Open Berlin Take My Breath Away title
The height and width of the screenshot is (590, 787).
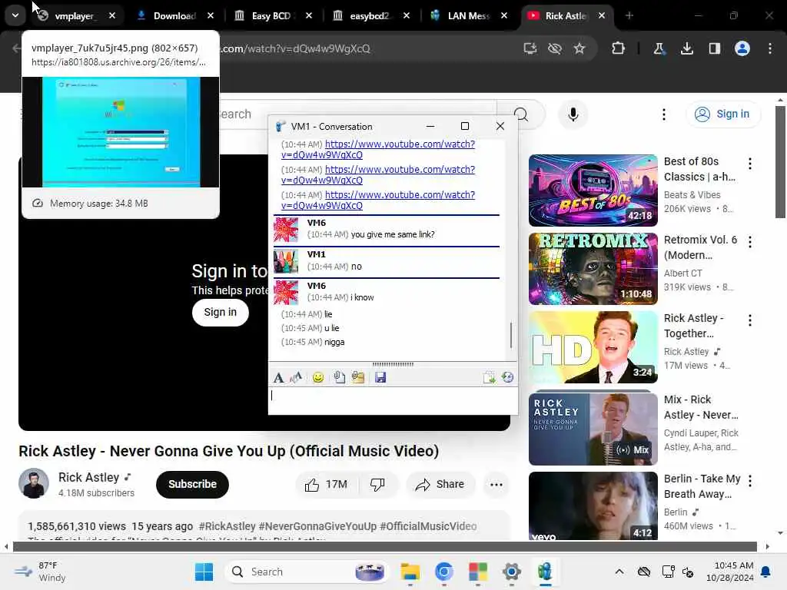702,486
